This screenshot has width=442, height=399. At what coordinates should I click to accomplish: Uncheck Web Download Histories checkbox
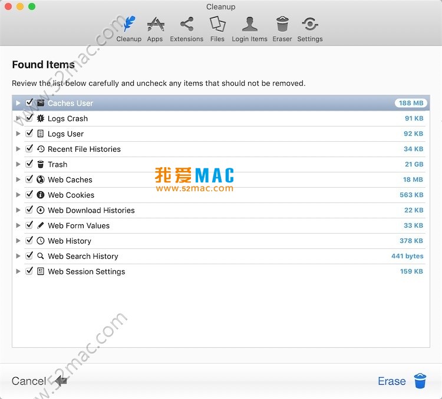click(29, 210)
